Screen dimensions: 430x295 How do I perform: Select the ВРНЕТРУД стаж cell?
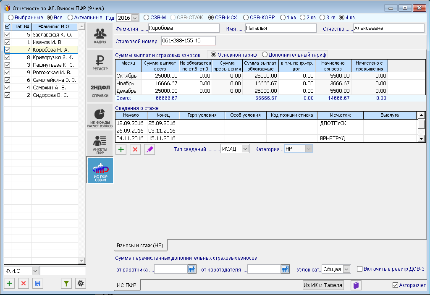coord(340,138)
